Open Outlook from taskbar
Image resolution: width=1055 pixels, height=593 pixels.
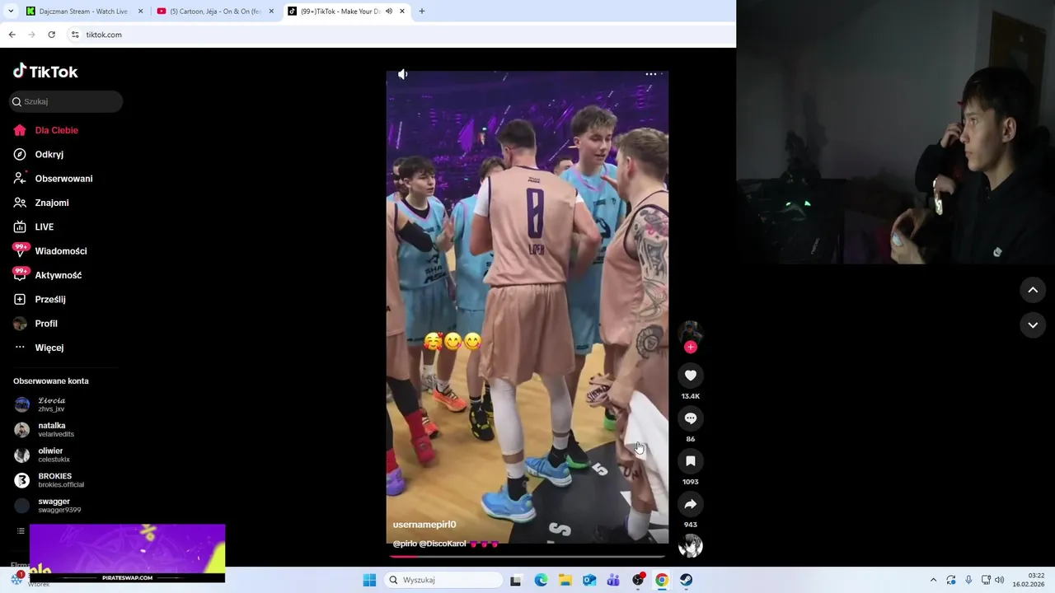[x=589, y=580]
